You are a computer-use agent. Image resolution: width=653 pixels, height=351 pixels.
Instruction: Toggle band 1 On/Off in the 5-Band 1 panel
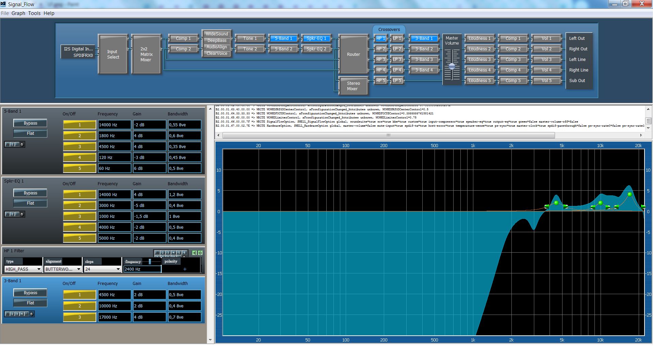80,125
